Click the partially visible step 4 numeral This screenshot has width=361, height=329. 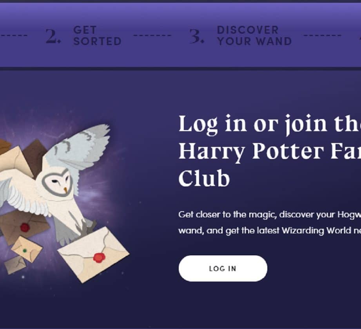(x=359, y=36)
